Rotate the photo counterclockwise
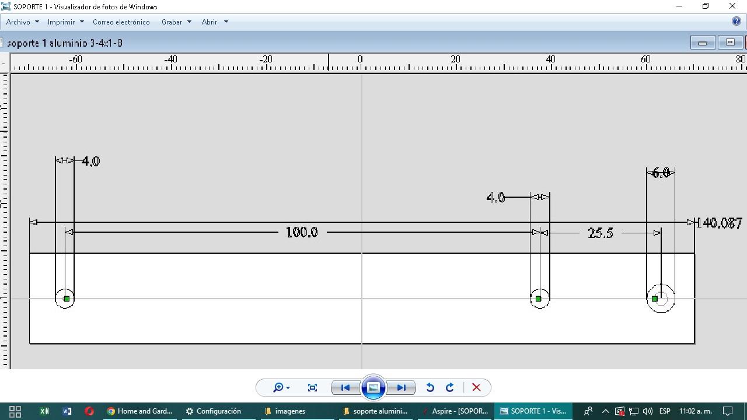 click(430, 387)
